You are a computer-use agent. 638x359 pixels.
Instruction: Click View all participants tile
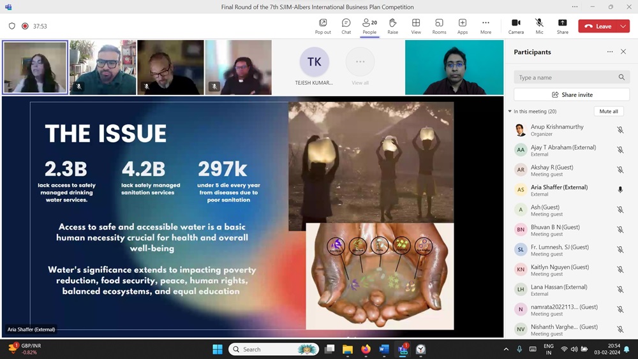point(360,67)
